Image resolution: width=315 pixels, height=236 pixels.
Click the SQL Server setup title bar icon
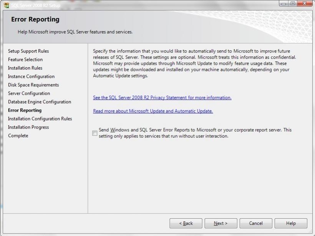(6, 5)
